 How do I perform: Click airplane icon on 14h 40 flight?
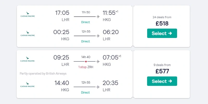[98, 61]
